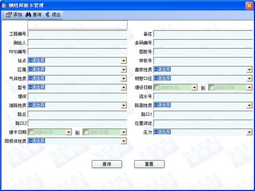
Task: Open the 建卡日期 start date picker arrow
Action: coord(69,132)
